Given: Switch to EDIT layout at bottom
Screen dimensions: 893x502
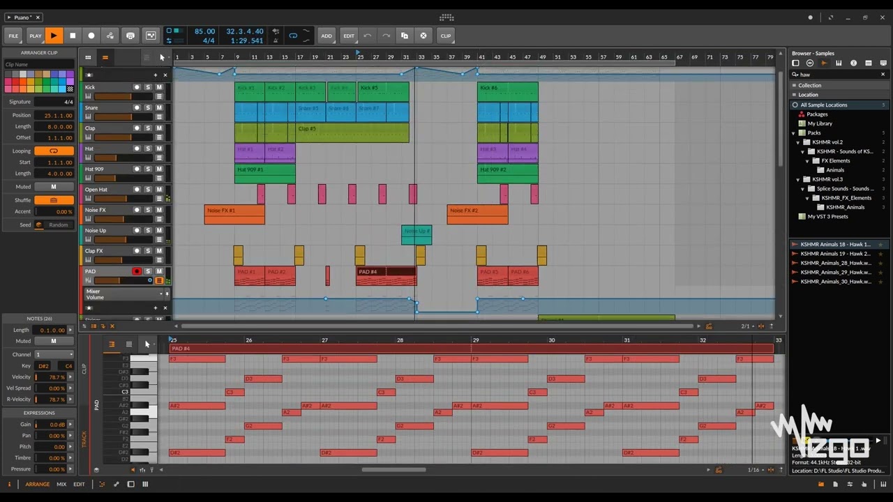Looking at the screenshot, I should pyautogui.click(x=79, y=484).
